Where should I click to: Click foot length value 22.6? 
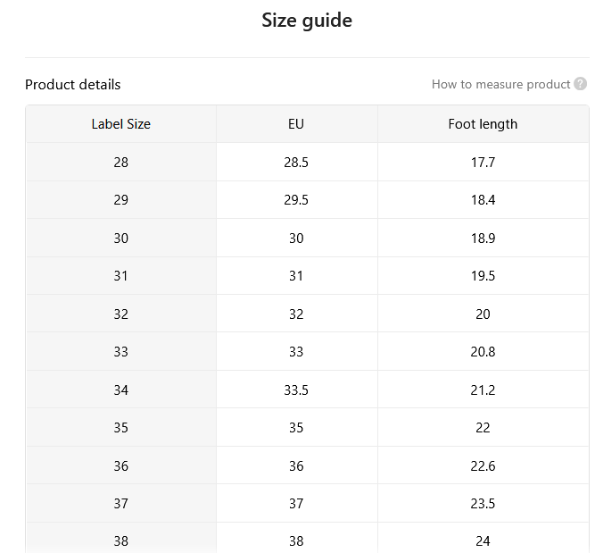pos(483,465)
